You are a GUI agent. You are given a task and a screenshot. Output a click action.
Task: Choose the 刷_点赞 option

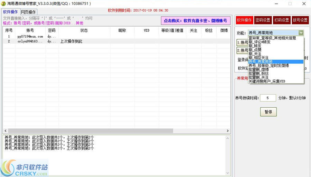tap(276, 50)
